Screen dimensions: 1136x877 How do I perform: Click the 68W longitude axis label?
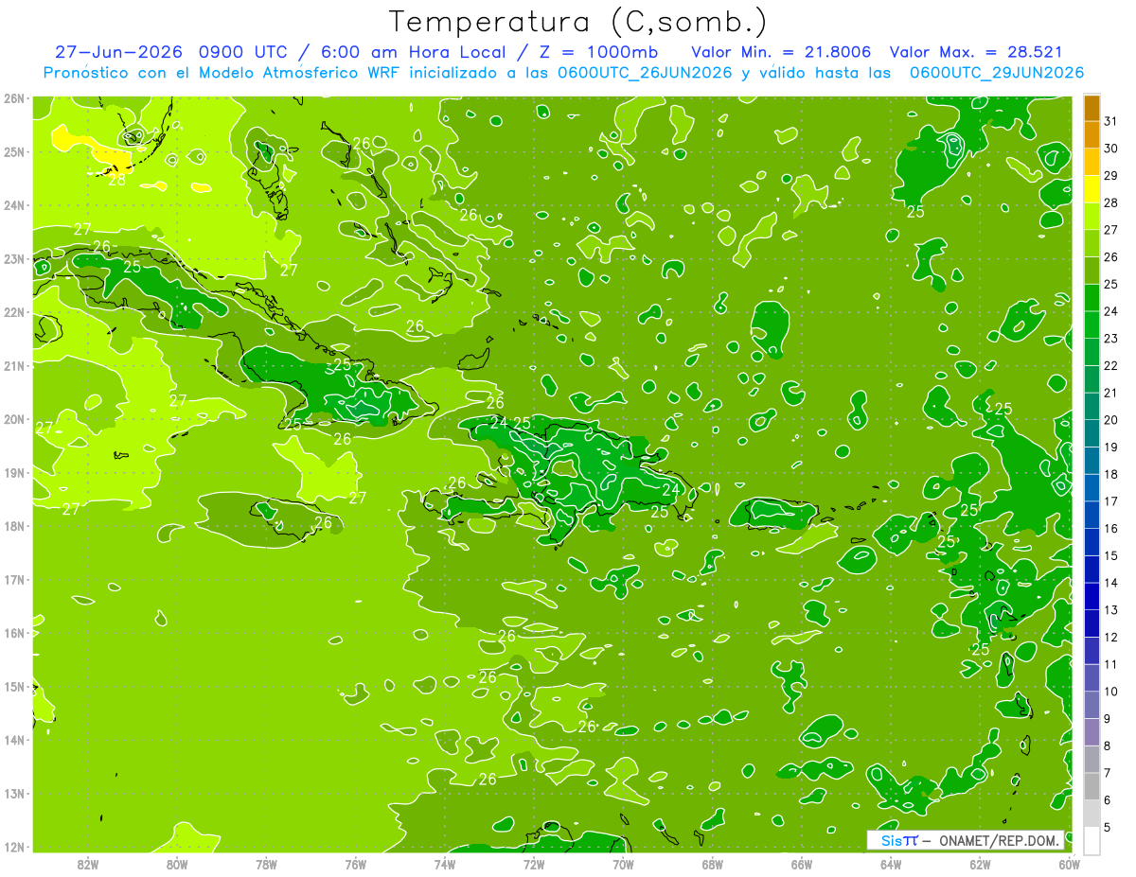point(713,863)
